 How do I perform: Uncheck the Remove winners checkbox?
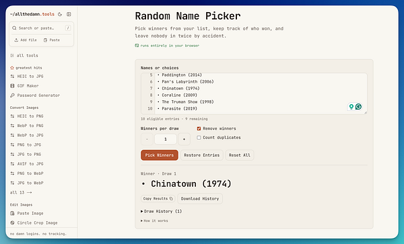point(199,128)
